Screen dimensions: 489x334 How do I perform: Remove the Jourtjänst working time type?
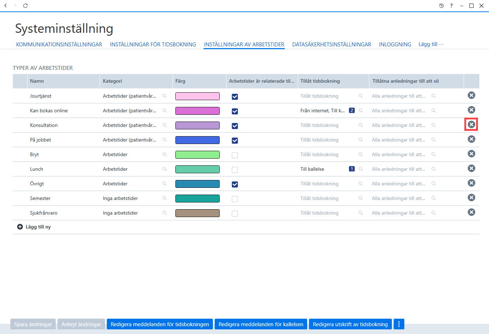(471, 95)
